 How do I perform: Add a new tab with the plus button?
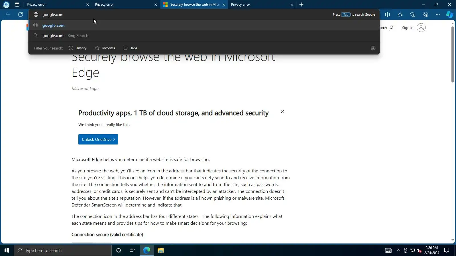tap(301, 5)
